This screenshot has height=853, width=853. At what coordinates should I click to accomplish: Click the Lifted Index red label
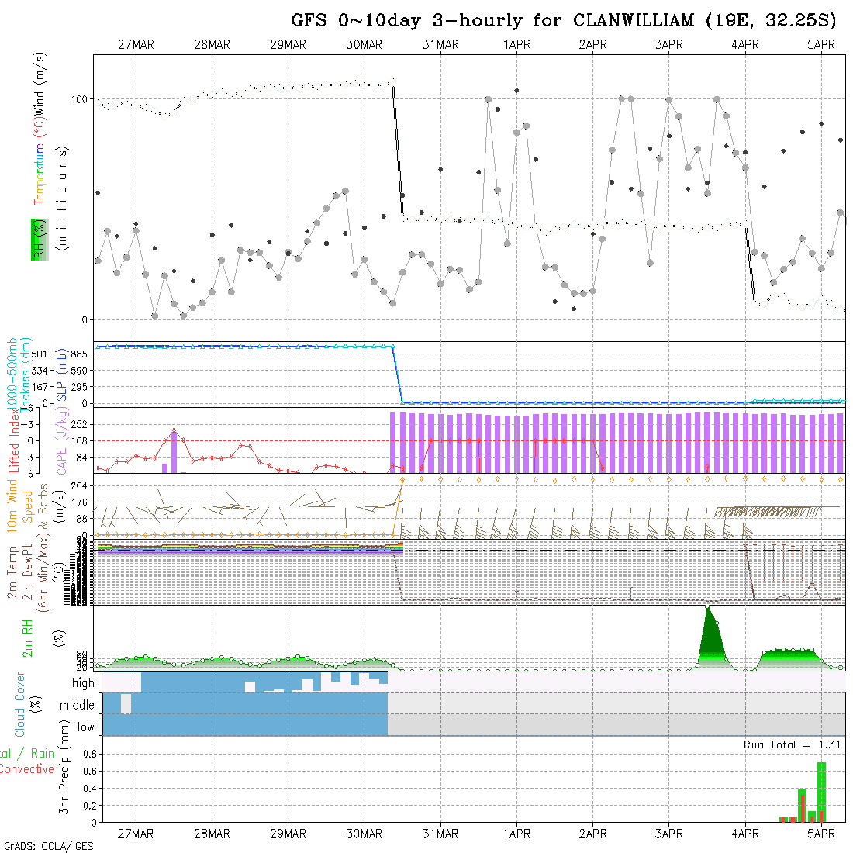pos(15,440)
